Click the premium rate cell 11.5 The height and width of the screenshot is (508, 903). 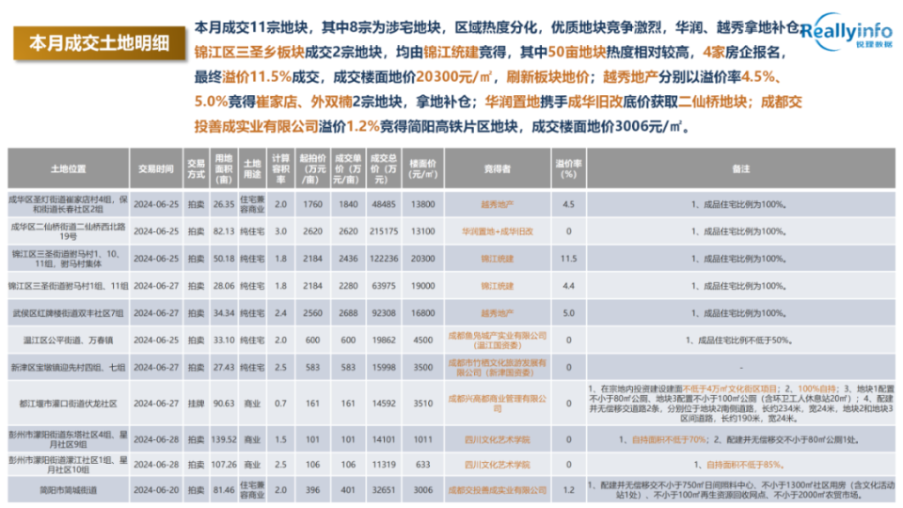coord(568,259)
